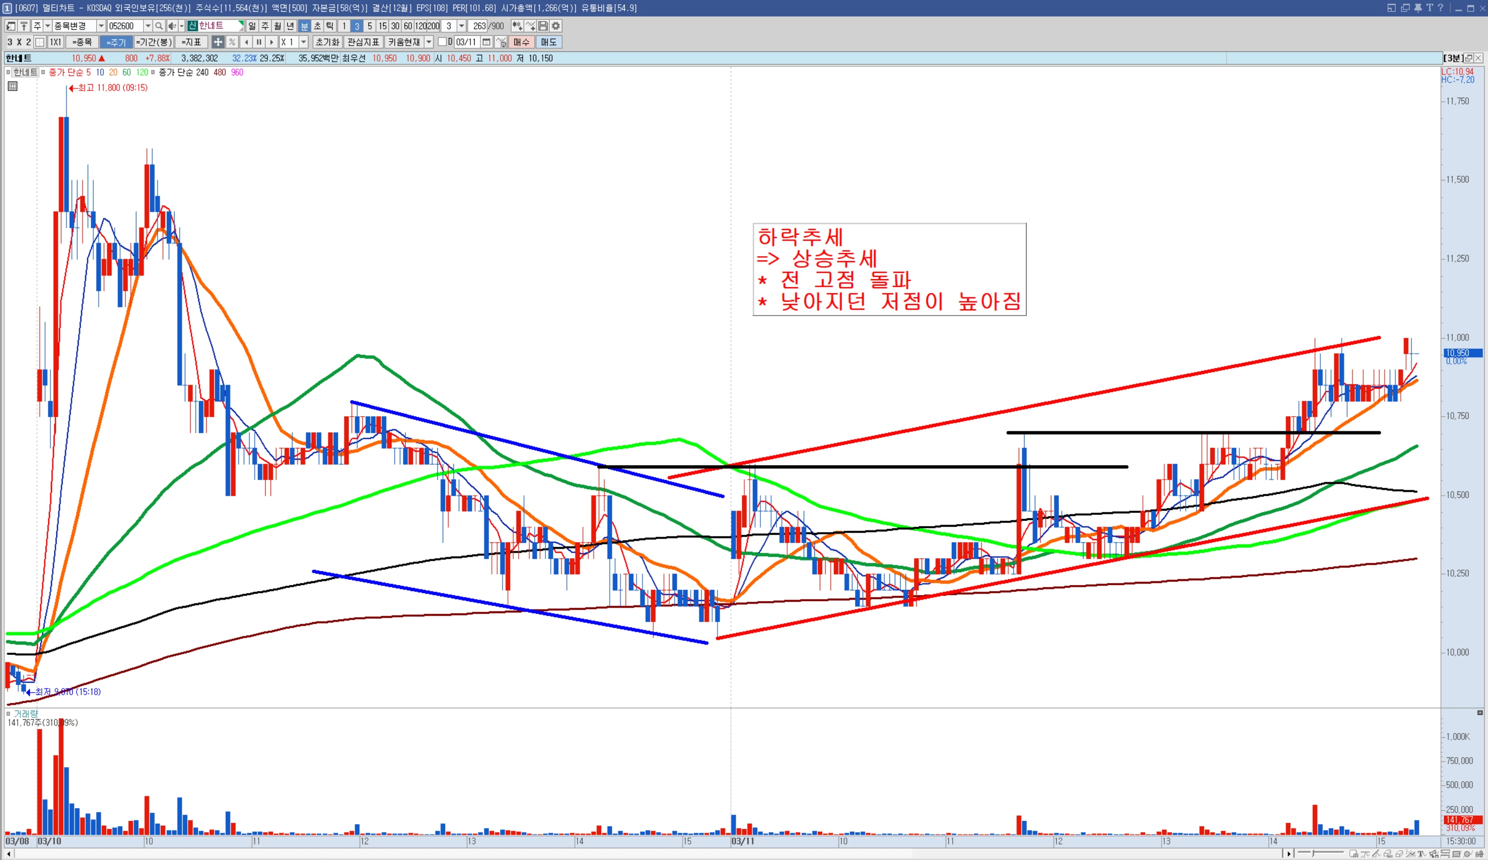The width and height of the screenshot is (1488, 860).
Task: Select the 분 (minute) period toggle
Action: tap(304, 26)
